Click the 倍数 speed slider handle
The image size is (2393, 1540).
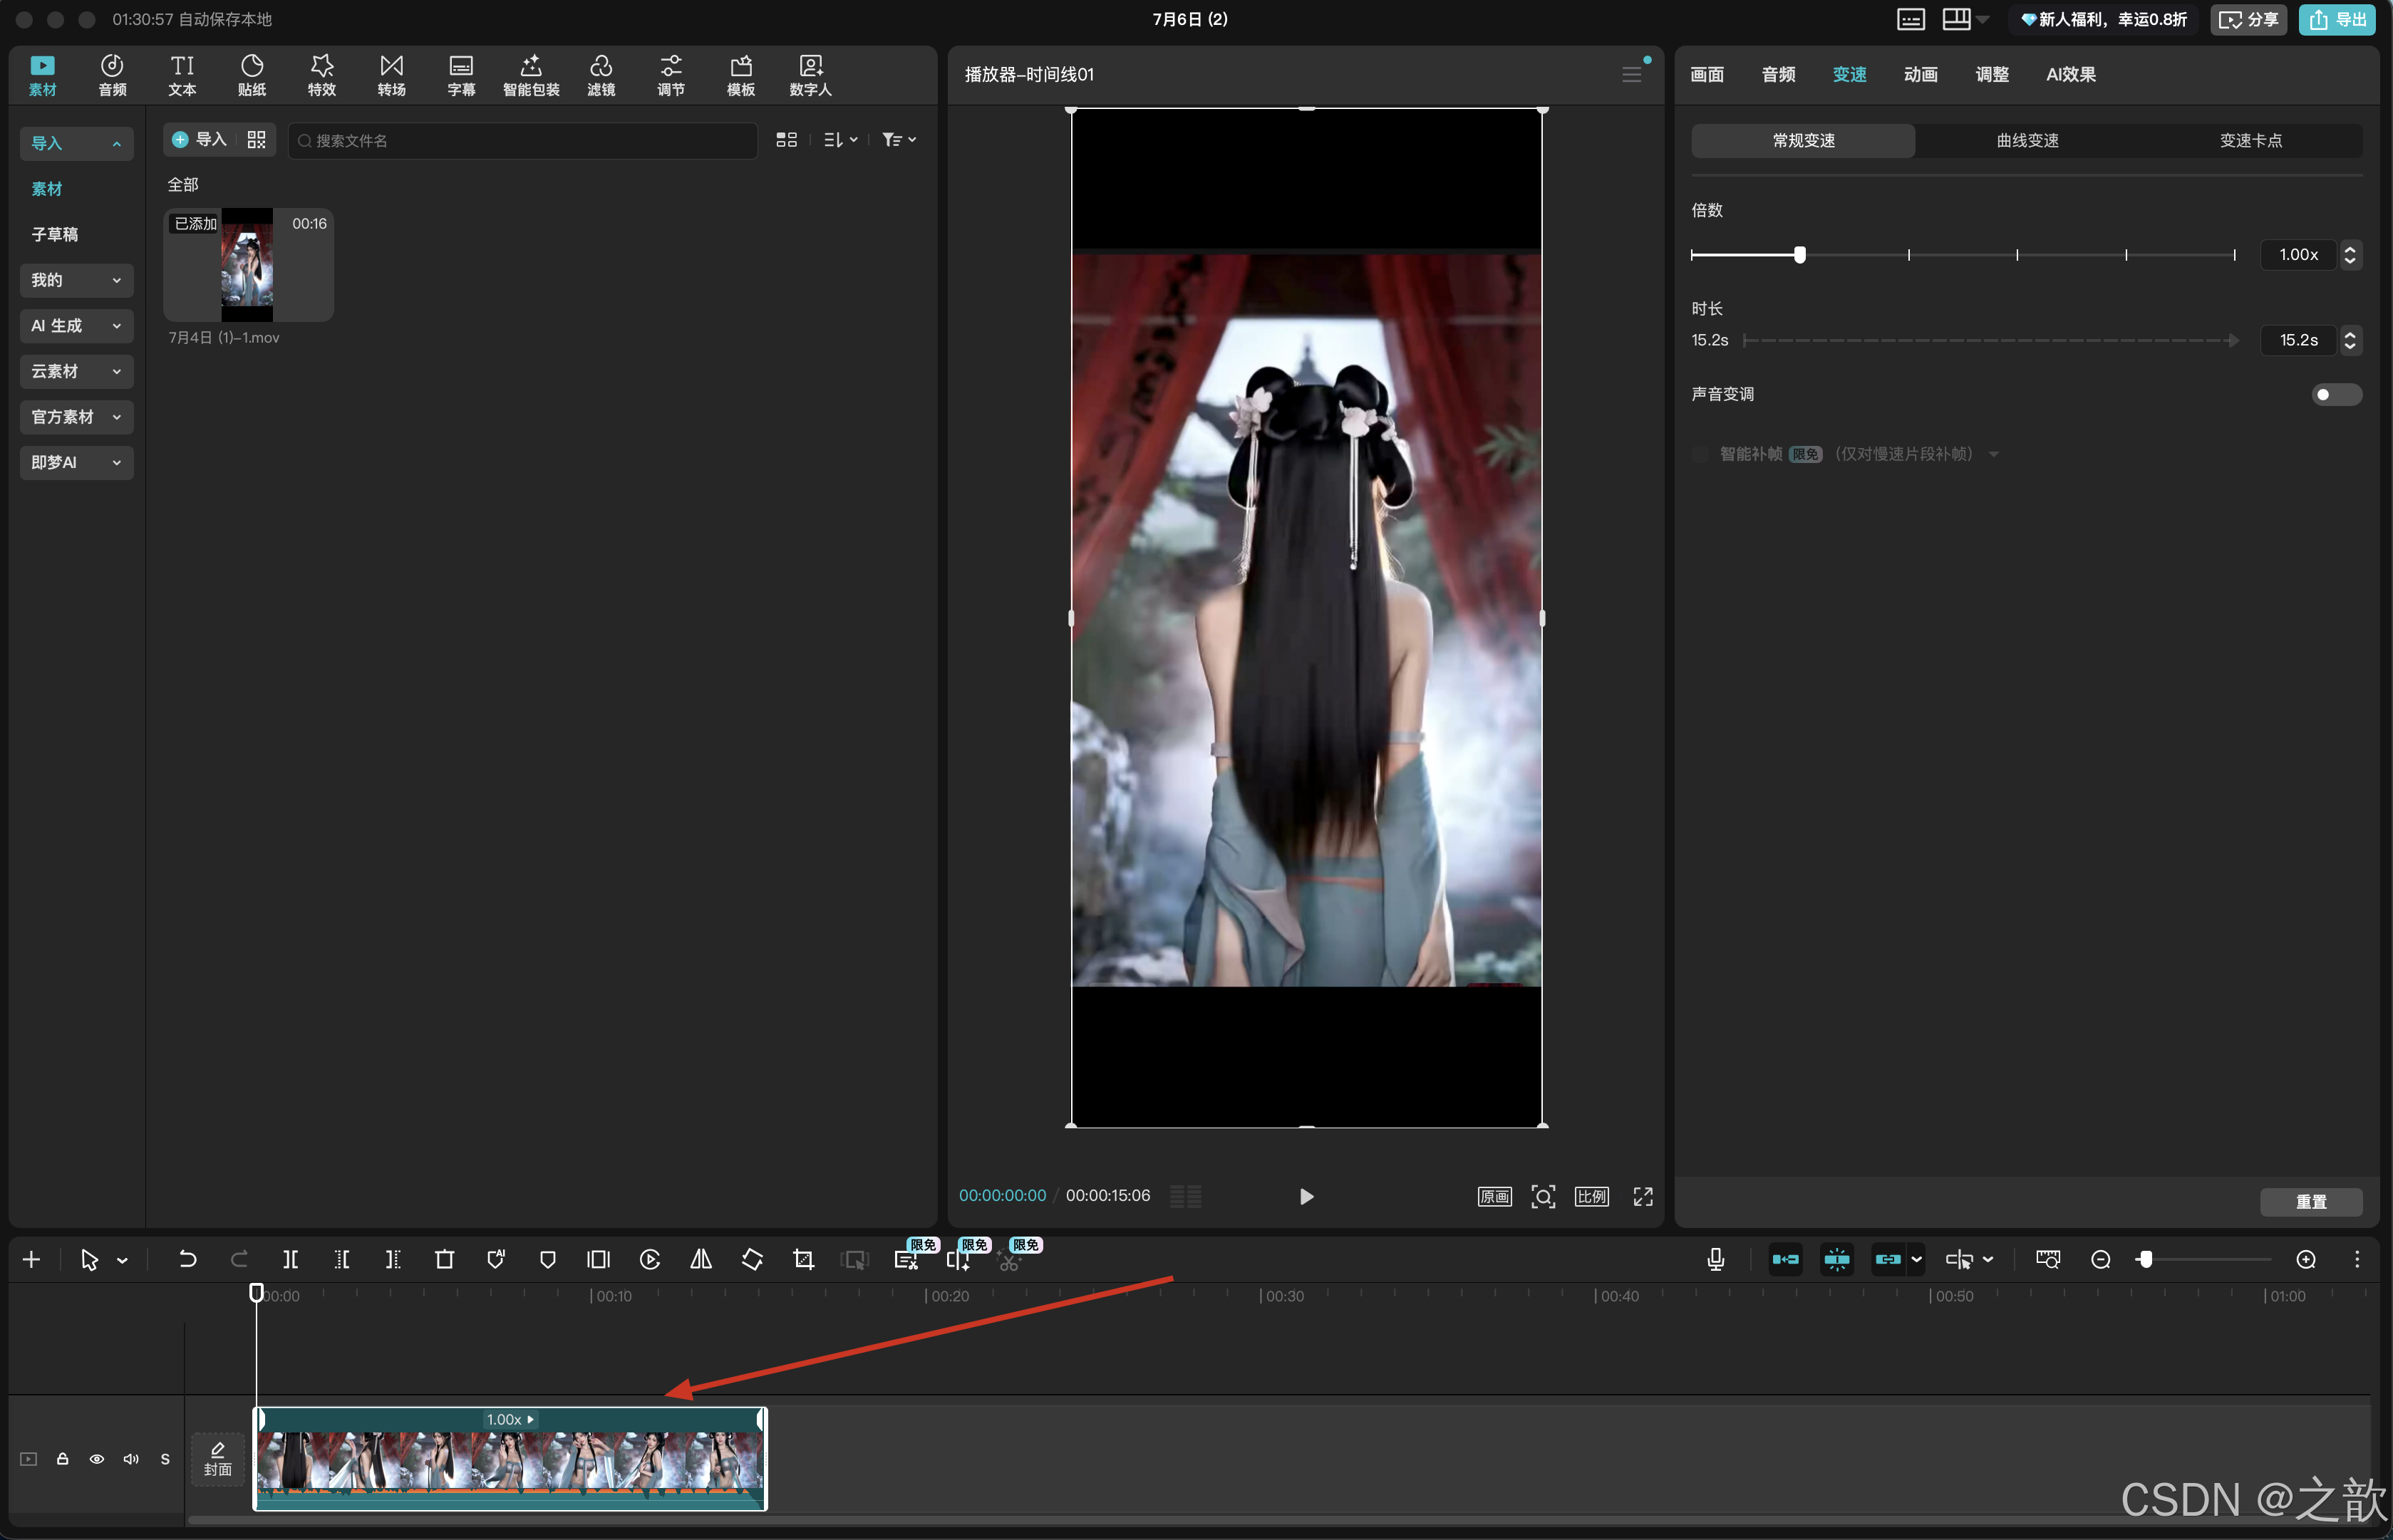coord(1799,255)
